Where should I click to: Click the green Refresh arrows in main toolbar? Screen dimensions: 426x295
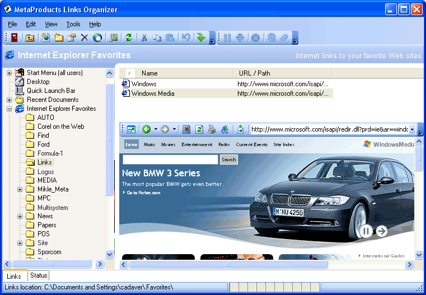(x=129, y=38)
